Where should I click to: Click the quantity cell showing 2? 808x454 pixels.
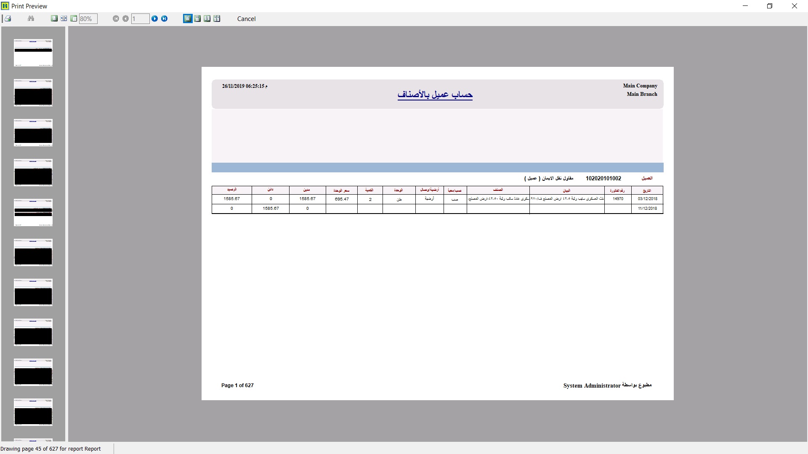click(x=370, y=199)
